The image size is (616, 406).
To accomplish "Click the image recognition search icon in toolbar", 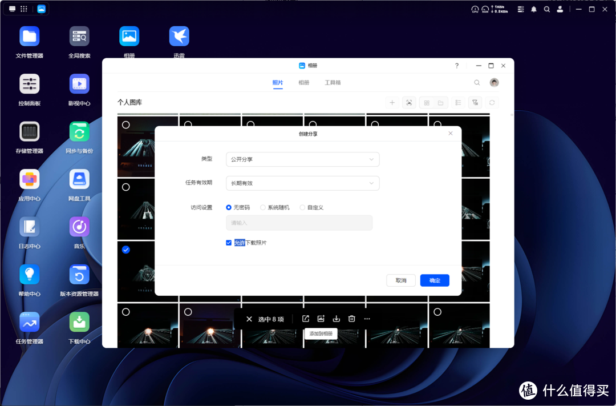I will click(x=409, y=102).
